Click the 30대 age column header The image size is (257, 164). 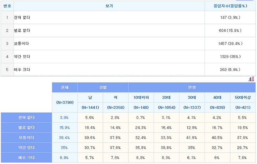pos(192,98)
